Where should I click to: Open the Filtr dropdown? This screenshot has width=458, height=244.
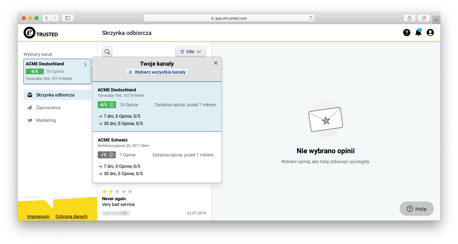tap(191, 52)
